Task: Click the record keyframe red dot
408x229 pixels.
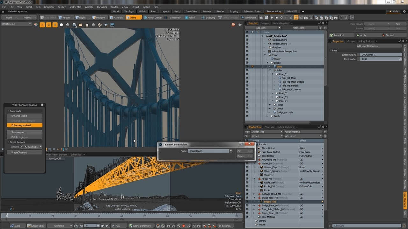Action: (183, 226)
